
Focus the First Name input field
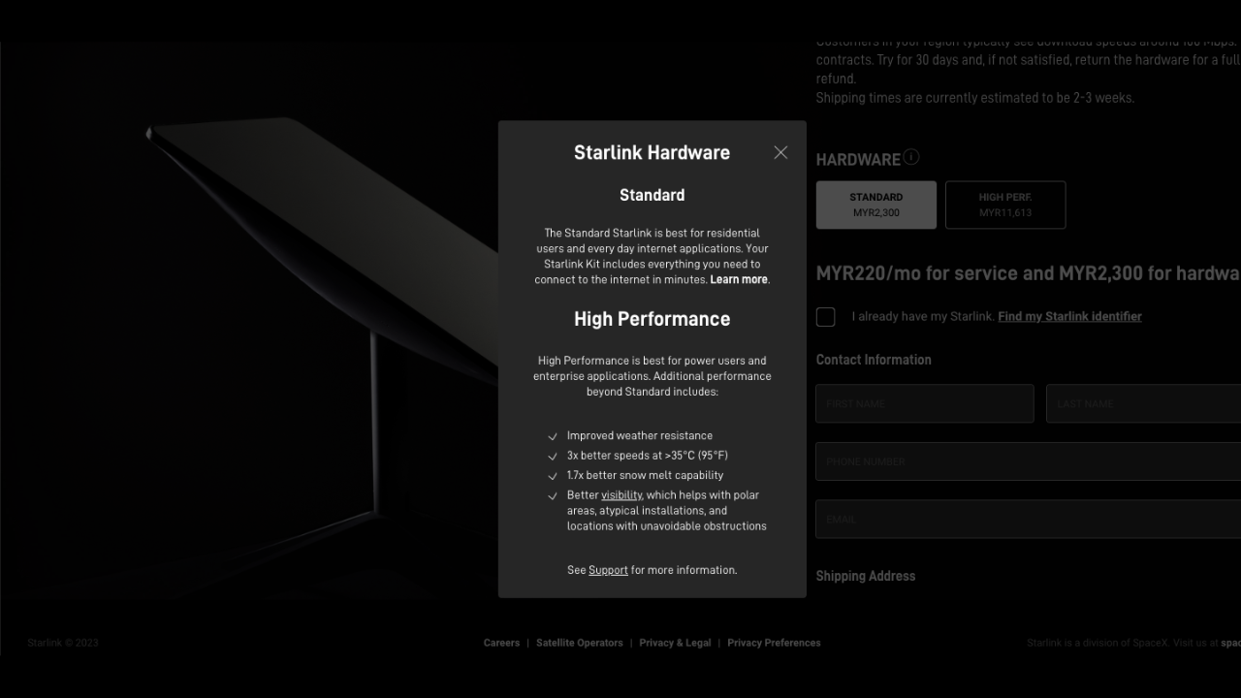(925, 403)
